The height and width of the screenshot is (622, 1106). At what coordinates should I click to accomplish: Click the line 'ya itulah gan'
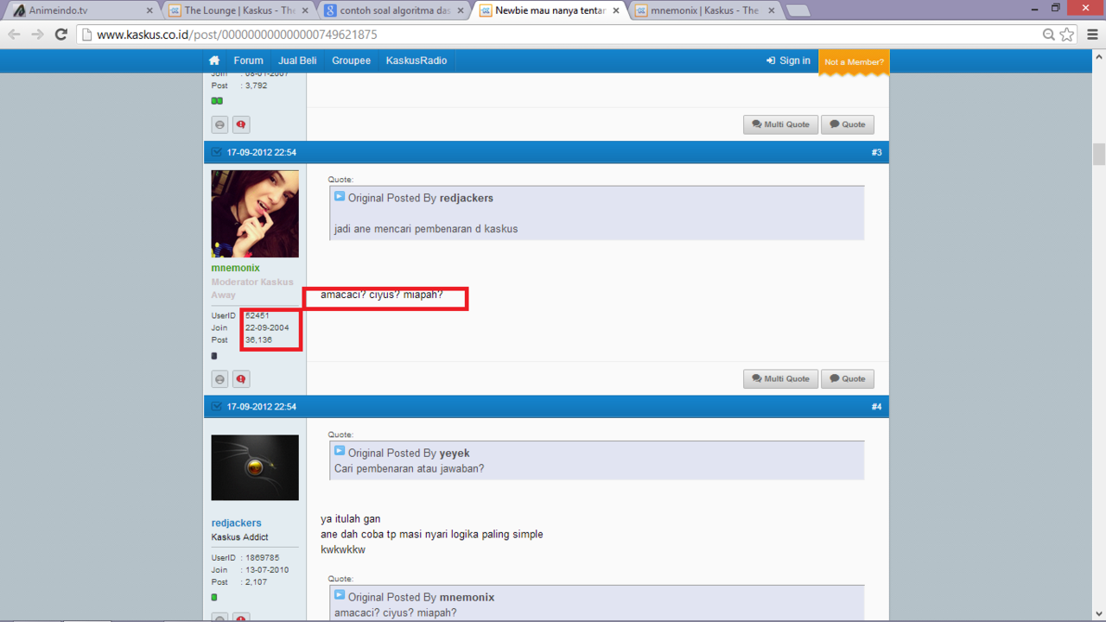click(x=350, y=519)
